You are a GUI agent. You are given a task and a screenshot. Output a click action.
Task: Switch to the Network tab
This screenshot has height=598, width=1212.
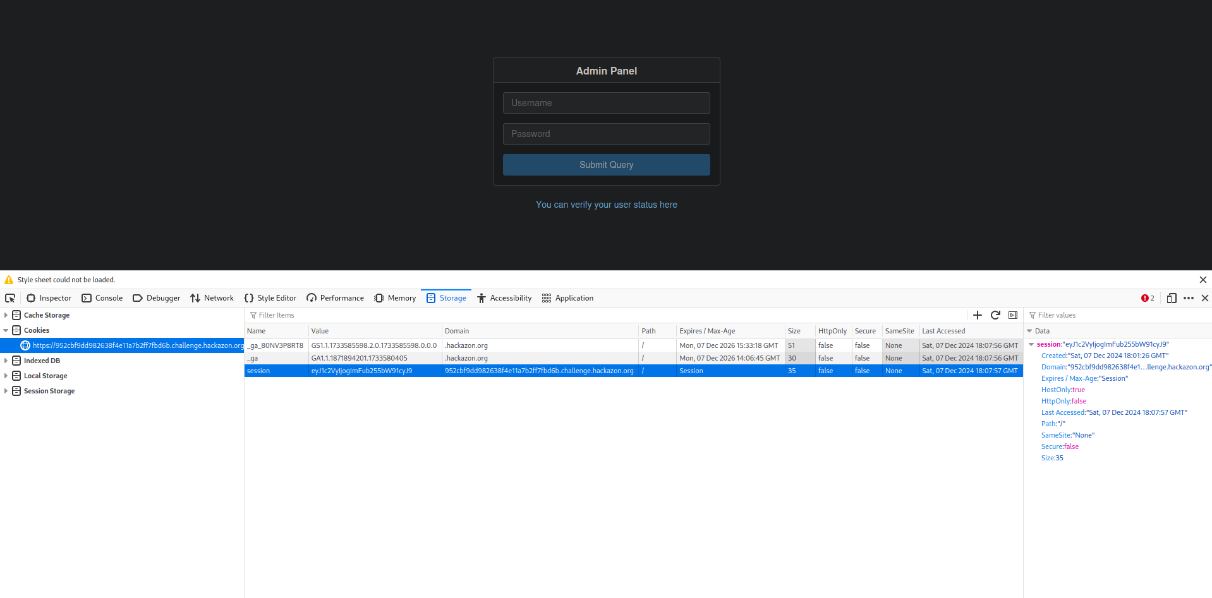coord(212,298)
